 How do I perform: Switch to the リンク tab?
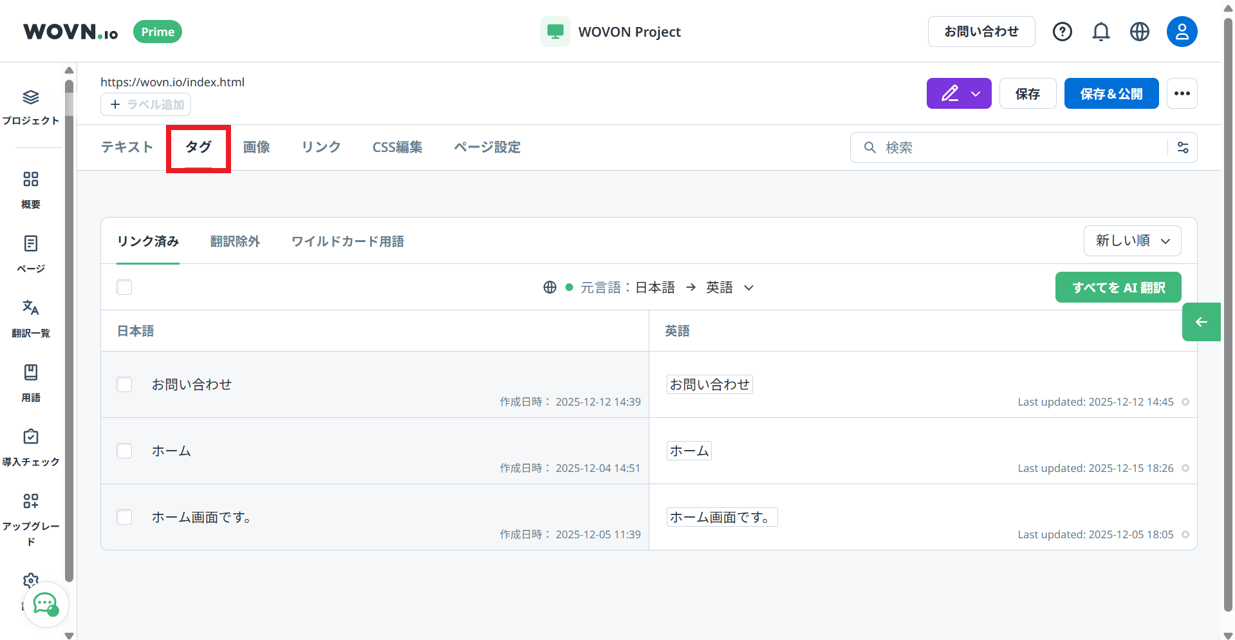pos(321,147)
